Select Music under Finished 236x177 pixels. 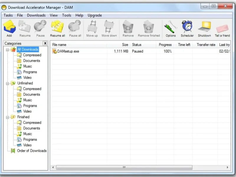[27, 134]
